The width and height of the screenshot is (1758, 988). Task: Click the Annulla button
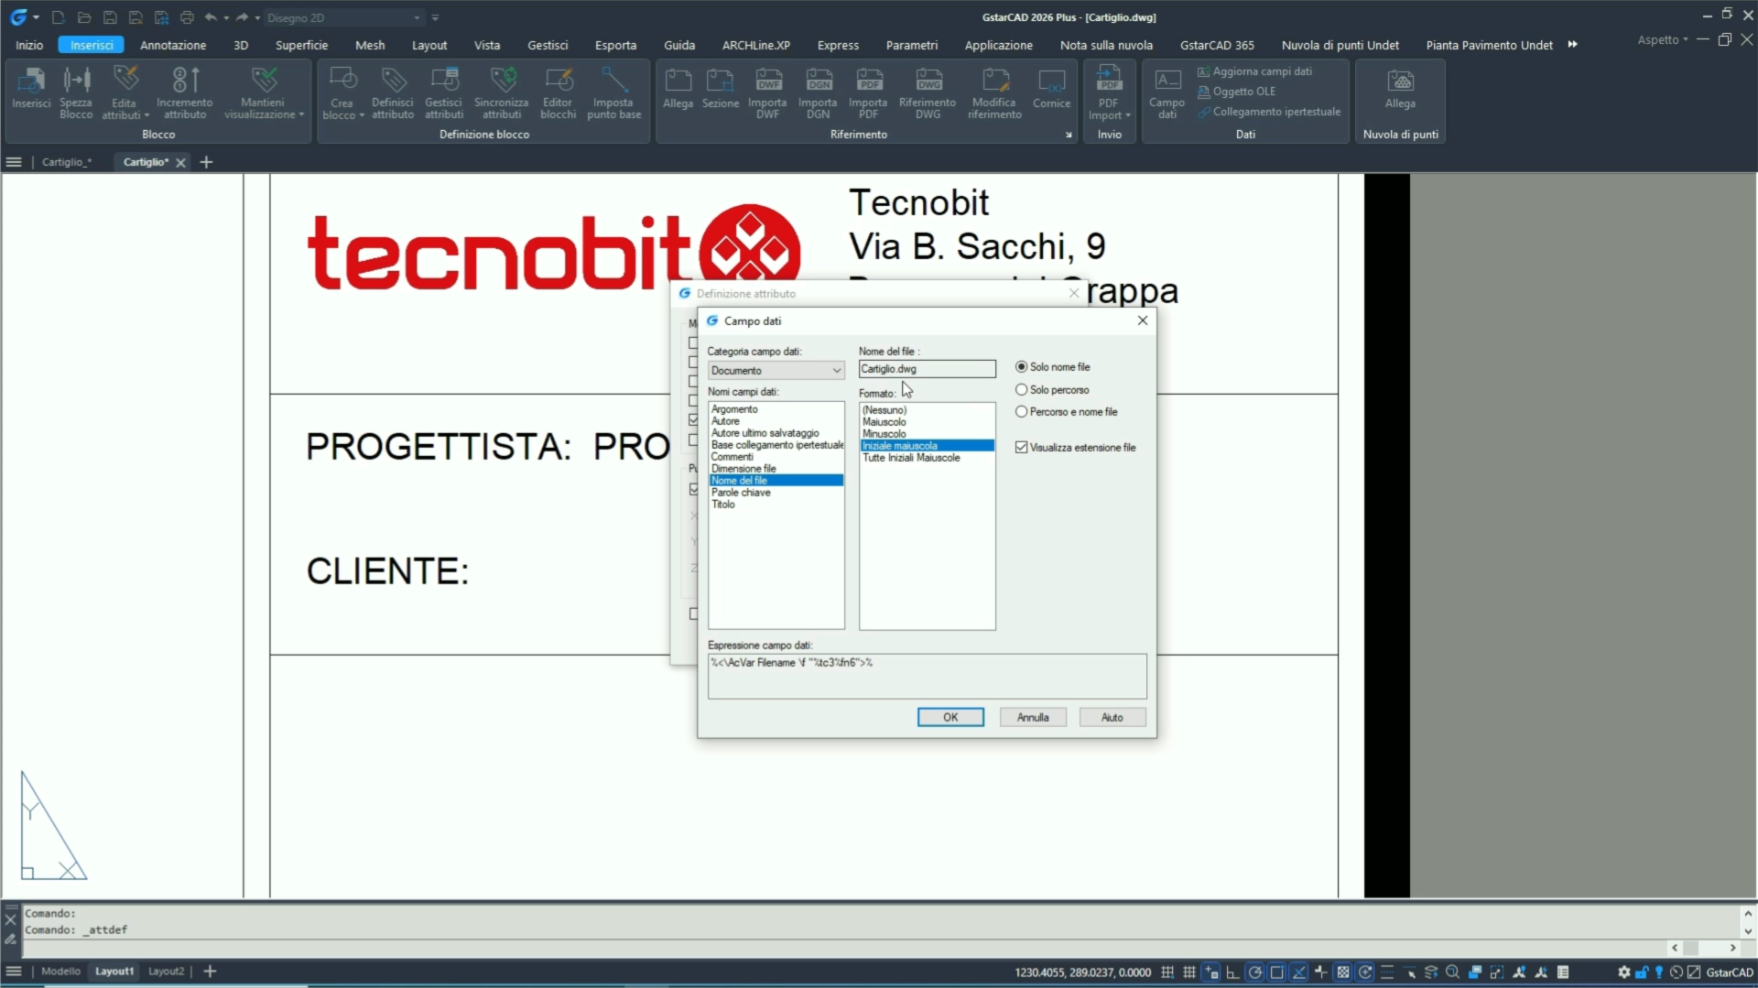pyautogui.click(x=1033, y=717)
